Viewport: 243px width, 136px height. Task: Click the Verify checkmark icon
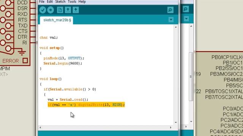[43, 10]
